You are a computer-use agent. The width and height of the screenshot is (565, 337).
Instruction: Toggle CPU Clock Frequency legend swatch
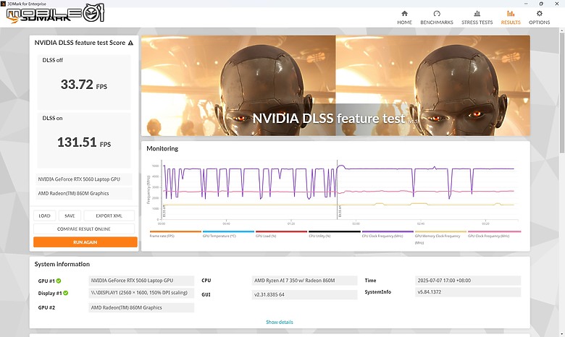tap(388, 231)
